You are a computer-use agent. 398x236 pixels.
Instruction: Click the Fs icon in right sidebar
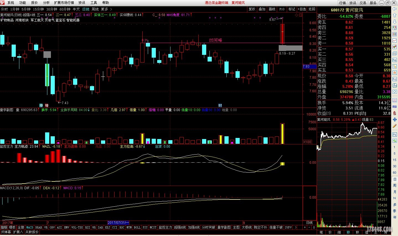click(395, 135)
